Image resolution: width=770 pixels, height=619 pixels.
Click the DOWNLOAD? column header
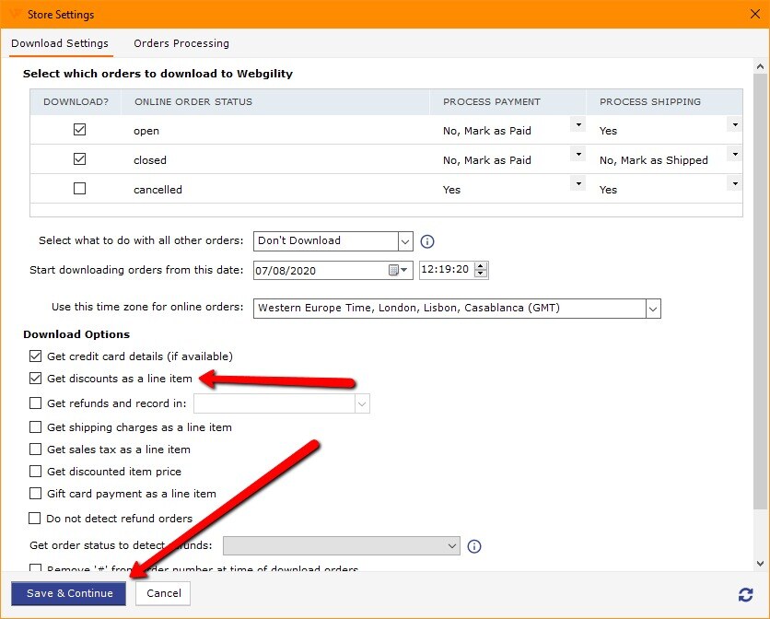(x=76, y=101)
